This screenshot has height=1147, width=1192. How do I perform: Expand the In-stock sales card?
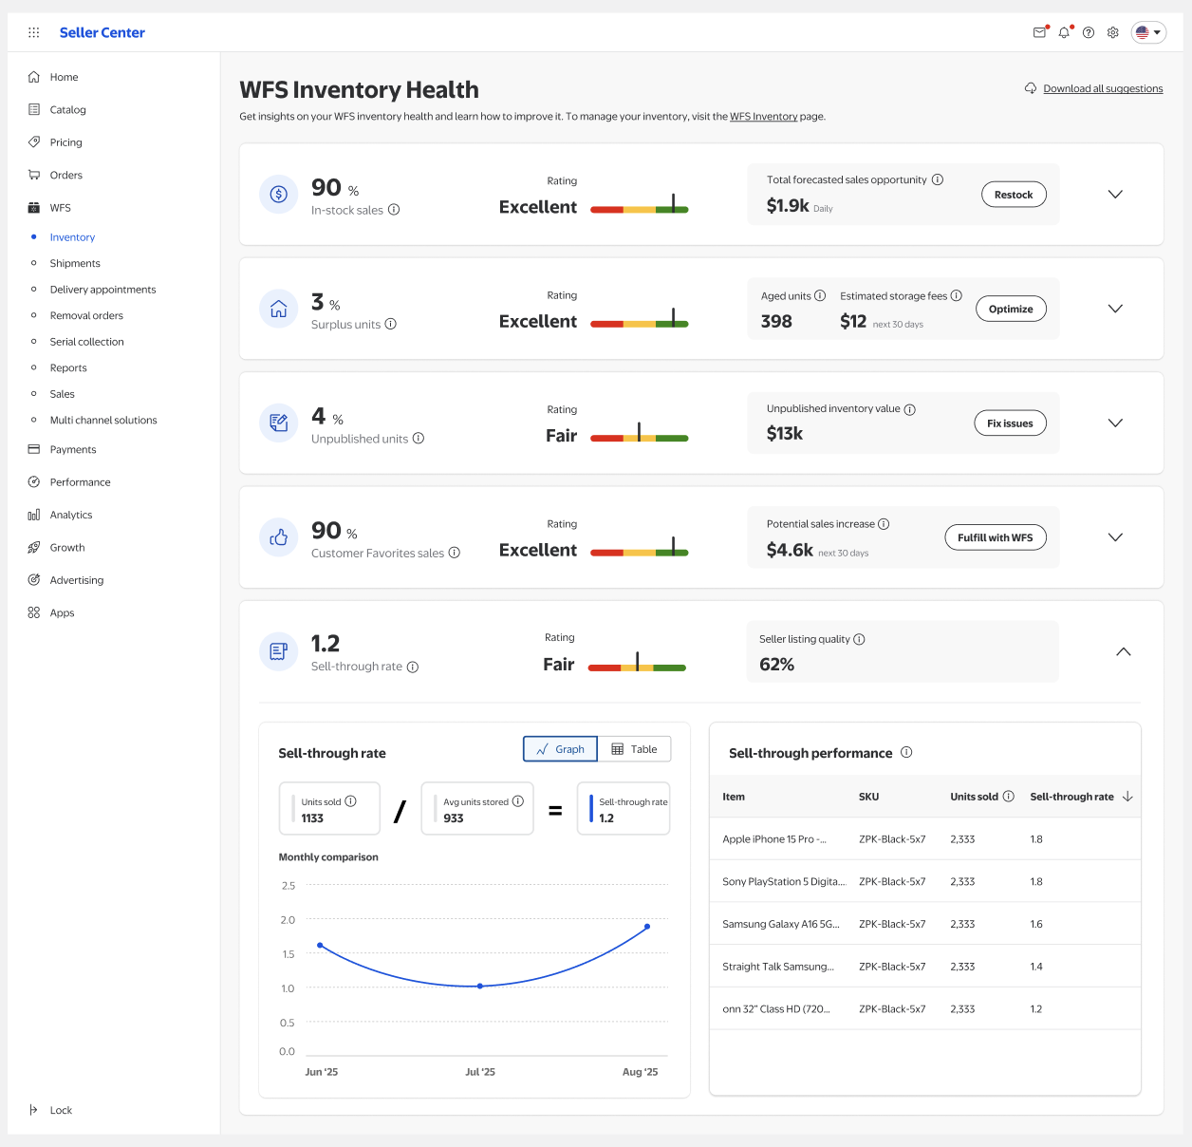point(1115,195)
